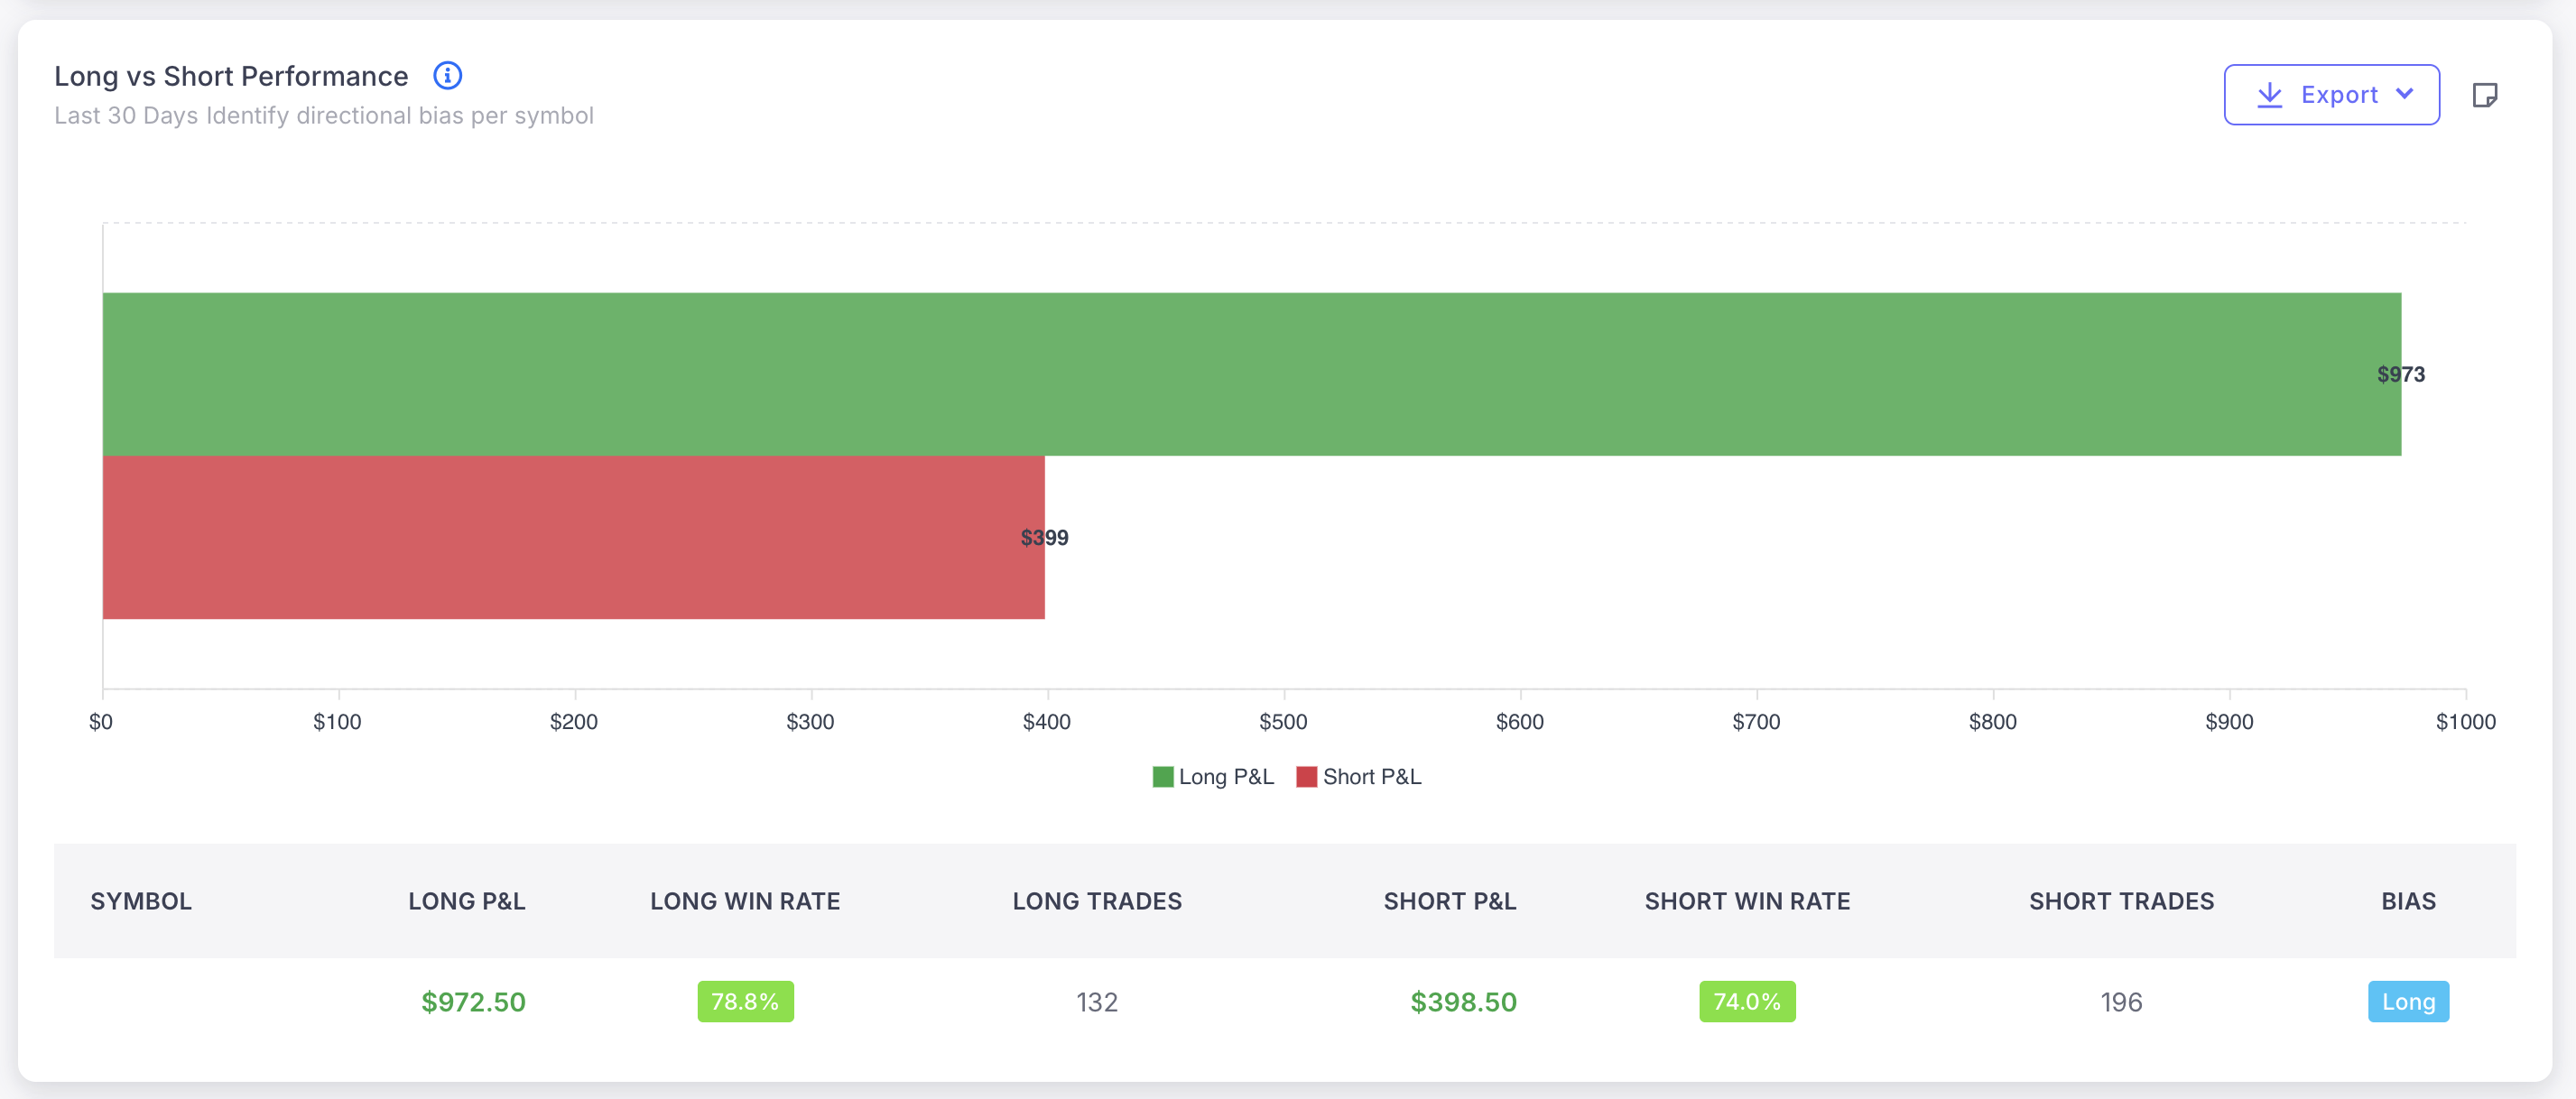
Task: Select the LONG P&L column header
Action: [466, 901]
